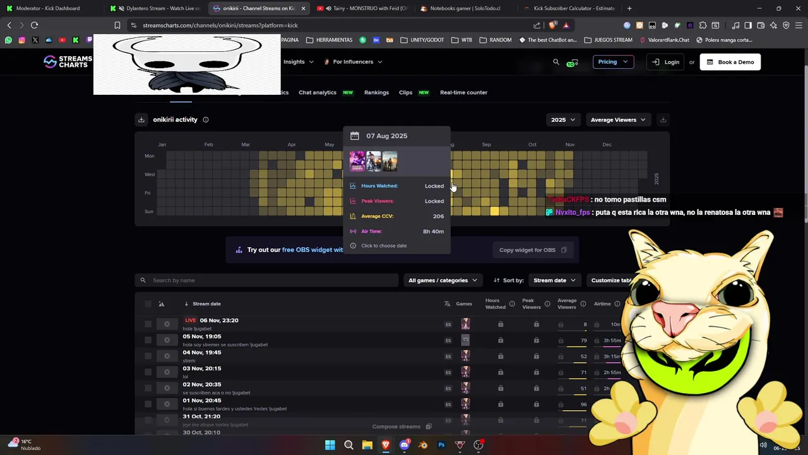Click Copy widget for OBS
Image resolution: width=808 pixels, height=455 pixels.
532,250
